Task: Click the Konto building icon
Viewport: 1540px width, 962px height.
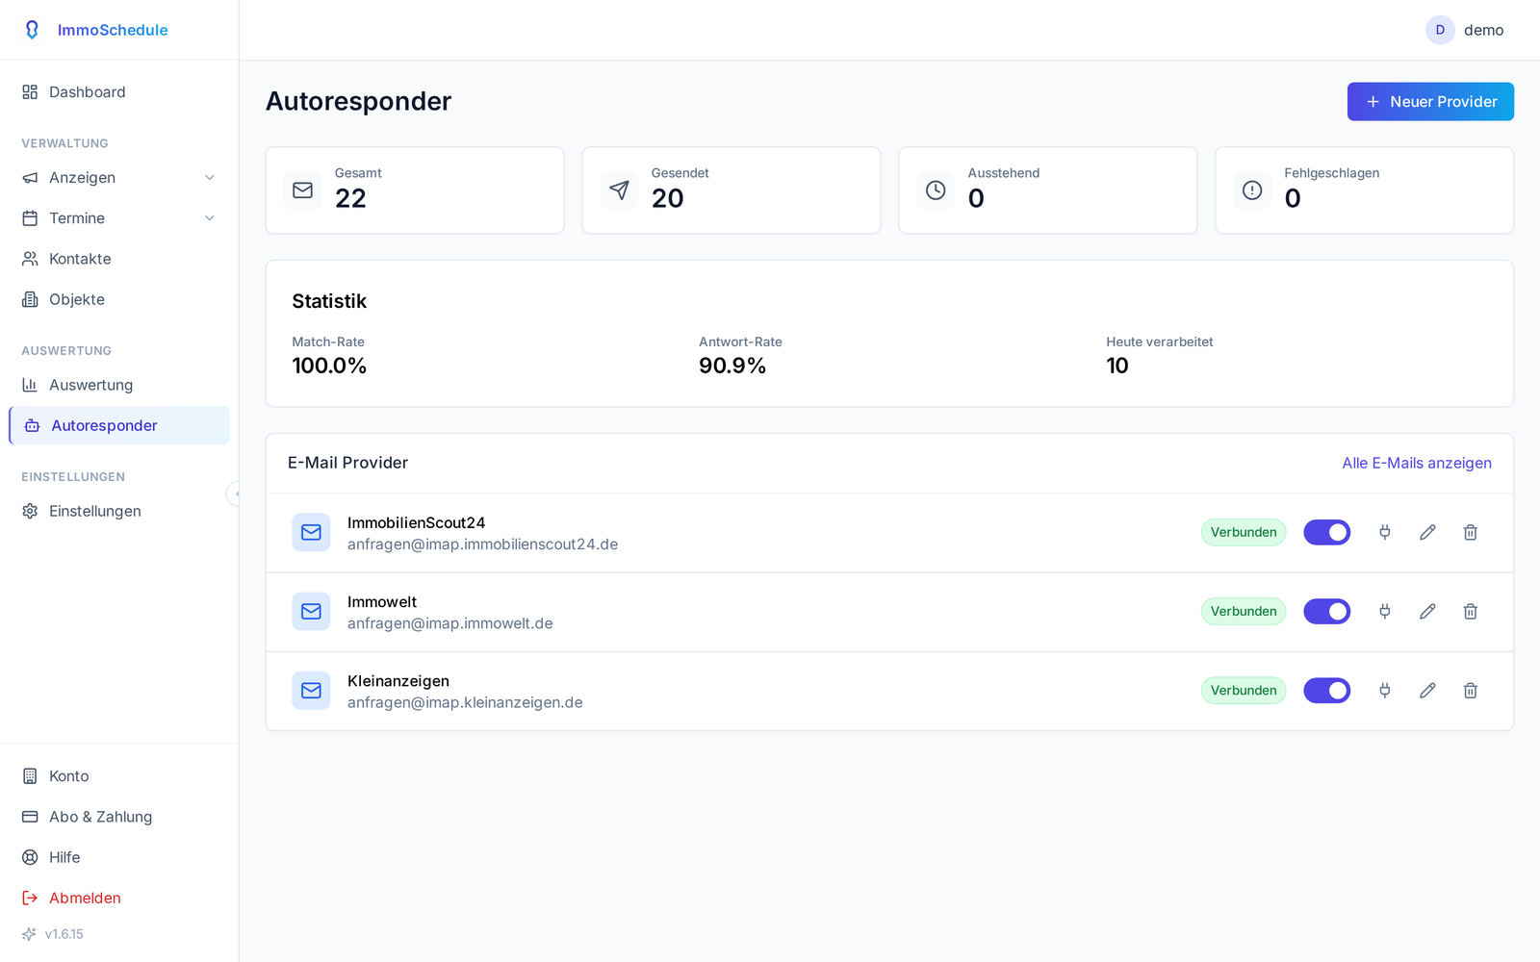Action: coord(30,776)
